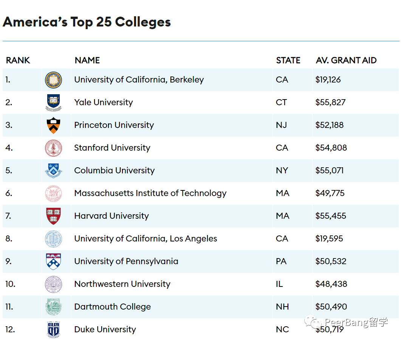Click the University of Pennsylvania shield logo
Screen dimensions: 401x341
point(53,262)
